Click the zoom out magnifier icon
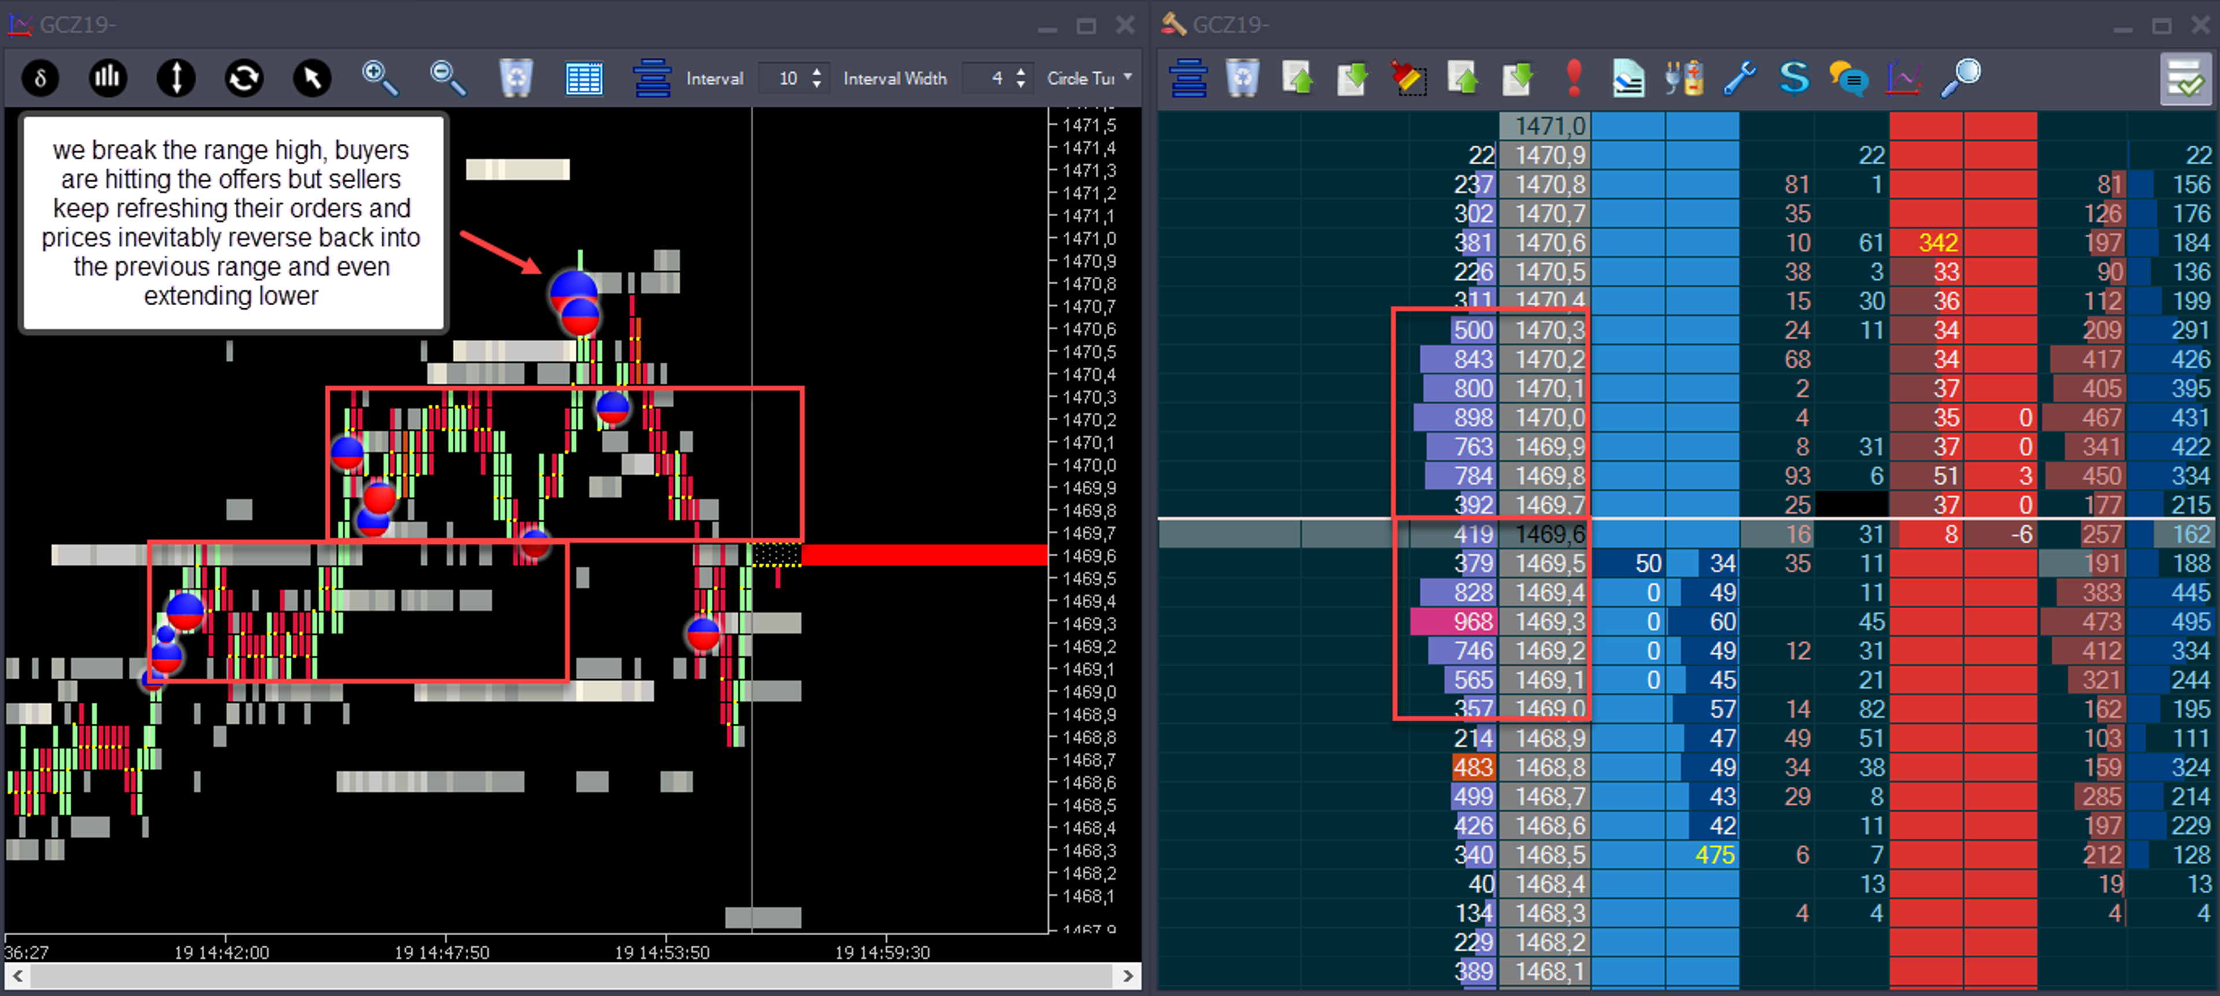Image resolution: width=2220 pixels, height=996 pixels. tap(448, 79)
